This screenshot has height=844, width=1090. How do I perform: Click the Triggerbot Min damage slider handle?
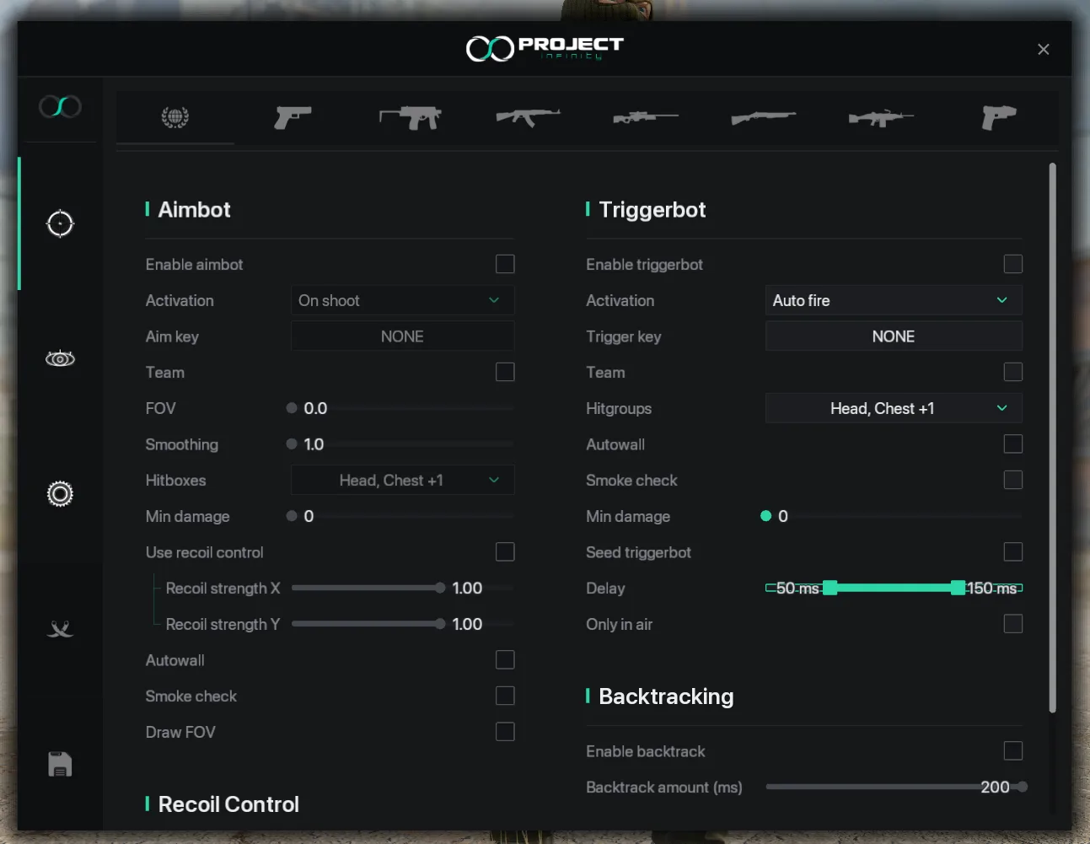765,516
